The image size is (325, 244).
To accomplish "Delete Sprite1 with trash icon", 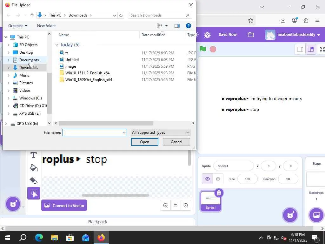I will click(219, 193).
